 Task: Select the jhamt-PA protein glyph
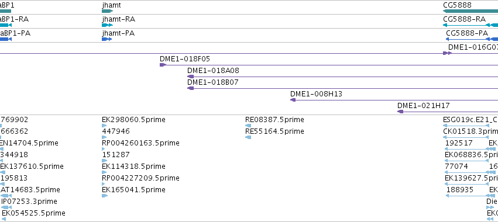point(107,39)
